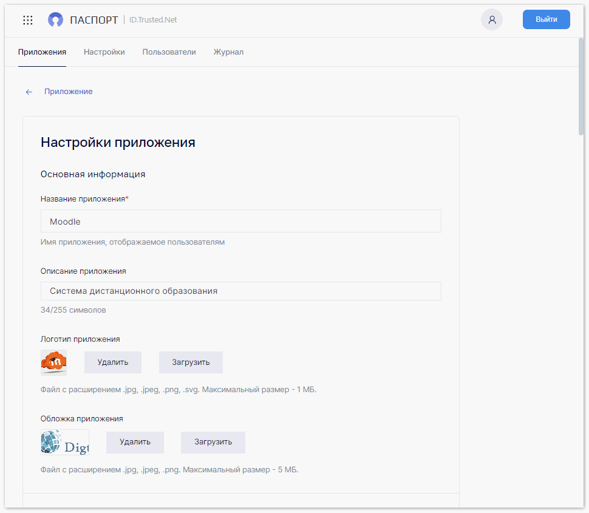Viewport: 589px width, 513px height.
Task: Click the 34/255 символов counter text
Action: [x=73, y=310]
